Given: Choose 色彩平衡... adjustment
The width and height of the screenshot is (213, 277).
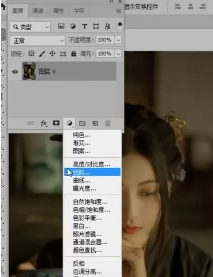Looking at the screenshot, I should (x=92, y=218).
